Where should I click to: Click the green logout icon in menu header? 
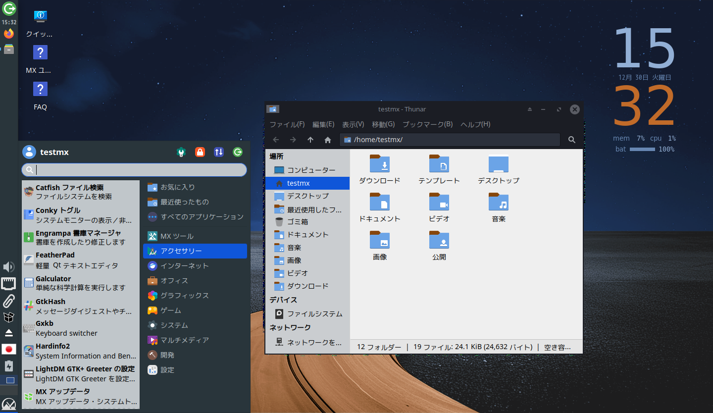238,152
